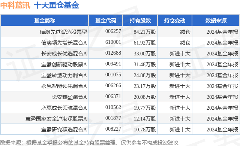
Task: Select fund 长安鑫盈混合A
Action: 69,97
